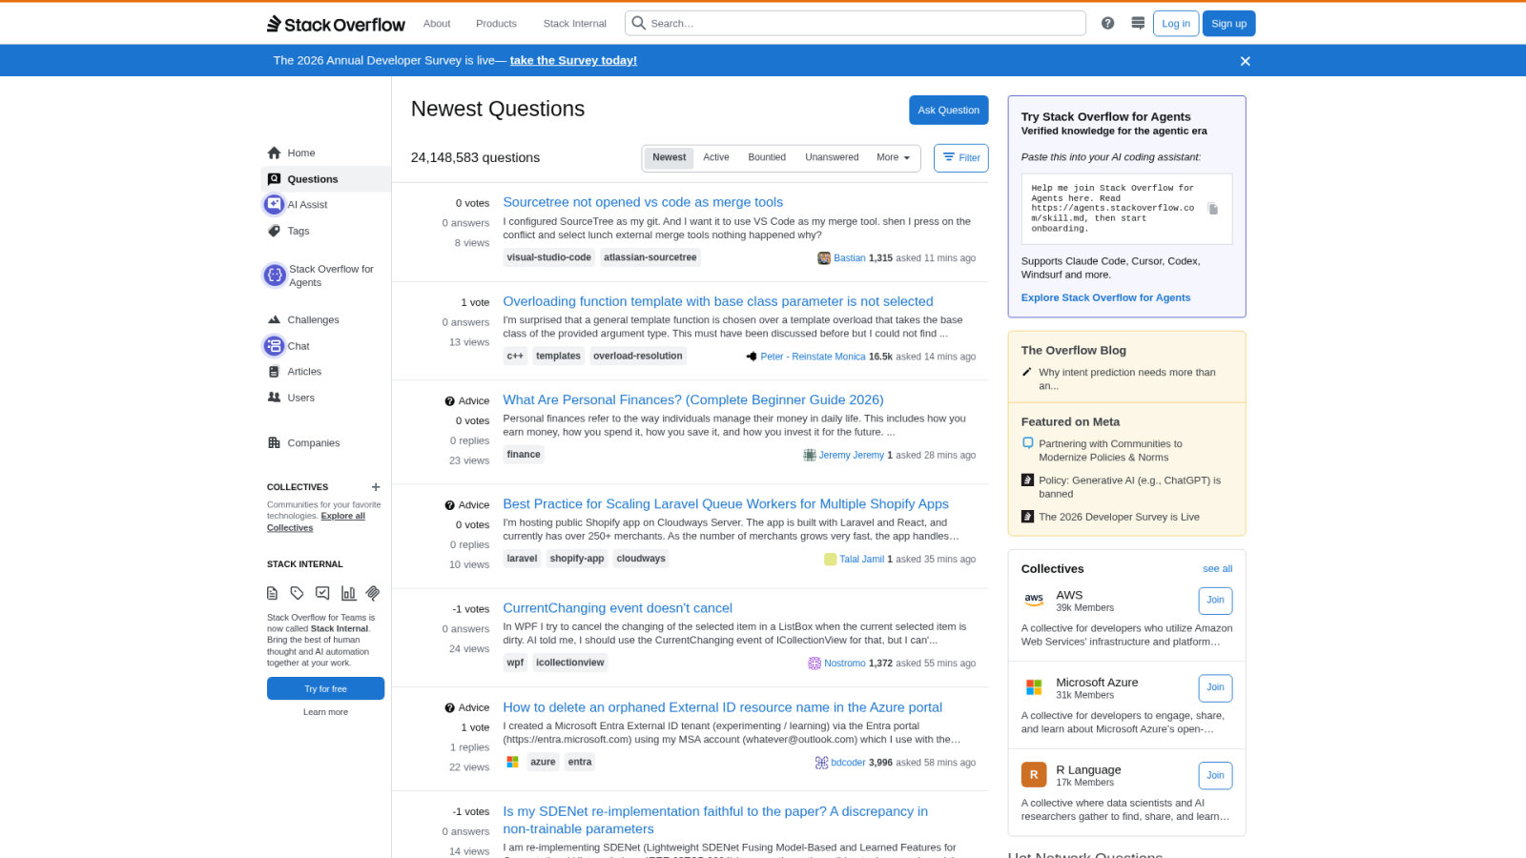Join the R Language collective

click(1215, 776)
